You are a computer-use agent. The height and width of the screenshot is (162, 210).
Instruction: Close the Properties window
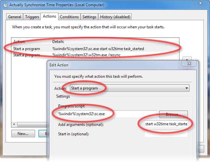coord(201,4)
